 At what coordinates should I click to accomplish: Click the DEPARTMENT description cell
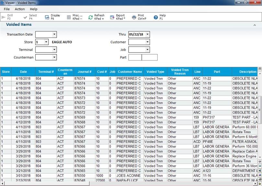(x=245, y=171)
